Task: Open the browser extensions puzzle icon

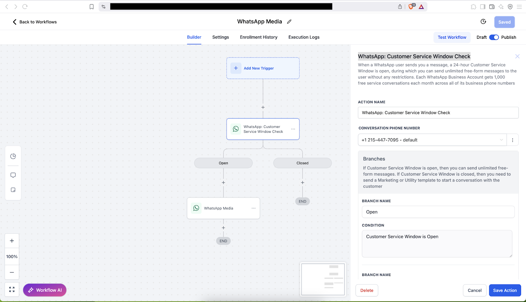Action: 473,7
